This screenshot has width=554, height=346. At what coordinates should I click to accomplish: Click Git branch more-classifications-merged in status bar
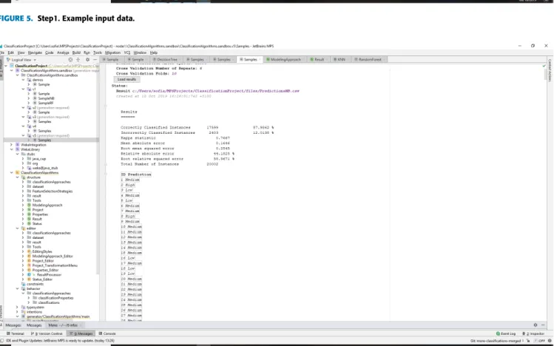[x=496, y=341]
